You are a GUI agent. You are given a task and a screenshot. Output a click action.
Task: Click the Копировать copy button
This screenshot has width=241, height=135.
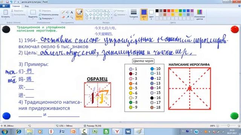coord(18,15)
